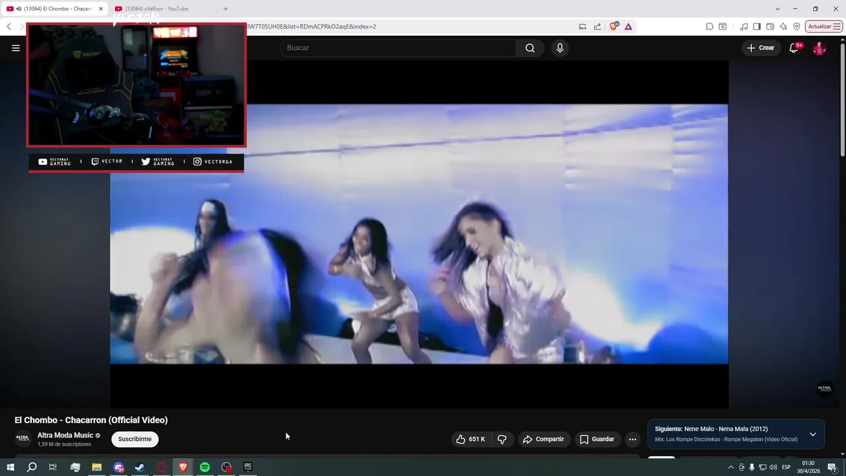Open YouTube notifications bell

click(x=794, y=48)
